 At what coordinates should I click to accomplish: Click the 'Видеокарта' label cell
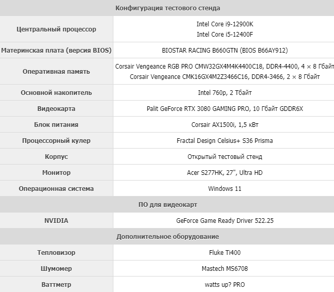point(56,109)
